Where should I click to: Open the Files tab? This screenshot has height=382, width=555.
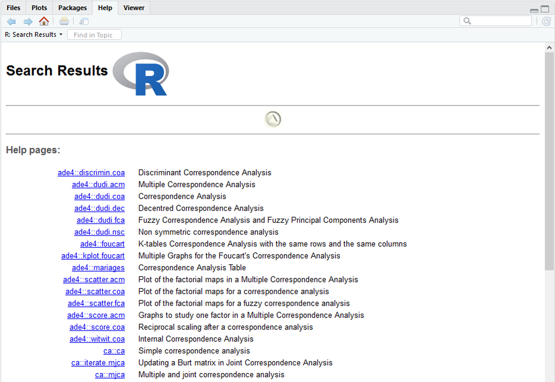(13, 8)
